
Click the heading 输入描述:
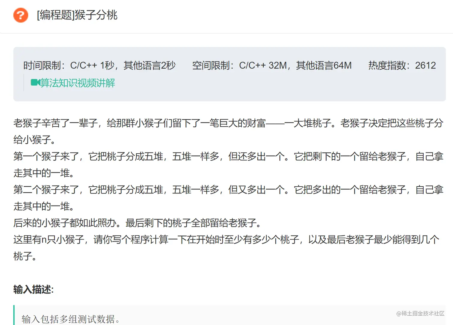click(x=34, y=290)
